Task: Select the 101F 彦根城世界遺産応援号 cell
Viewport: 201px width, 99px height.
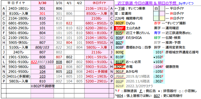Action: coord(159,52)
